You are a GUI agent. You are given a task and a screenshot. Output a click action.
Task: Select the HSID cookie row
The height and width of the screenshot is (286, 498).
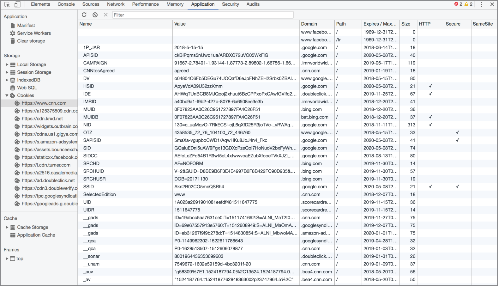pos(287,86)
